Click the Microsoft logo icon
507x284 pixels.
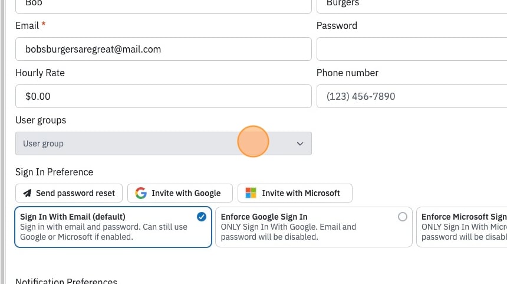[251, 193]
